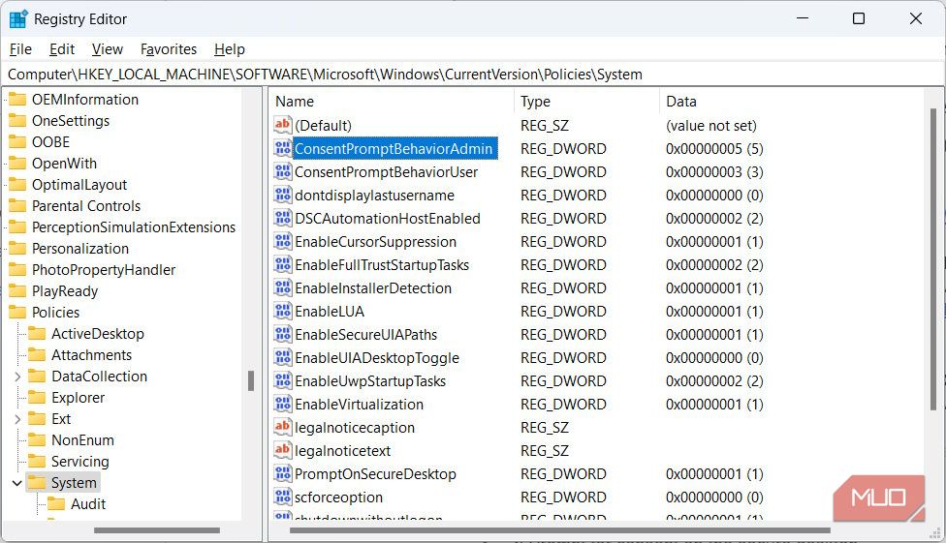This screenshot has width=946, height=543.
Task: Click the folder icon of PlayReady key
Action: [17, 290]
